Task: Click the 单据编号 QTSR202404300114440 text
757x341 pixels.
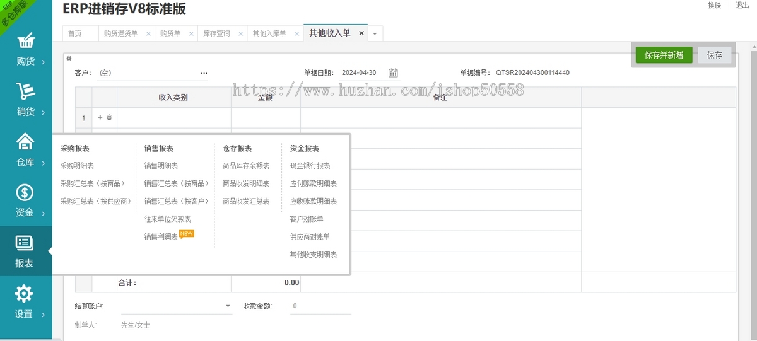Action: click(x=532, y=73)
